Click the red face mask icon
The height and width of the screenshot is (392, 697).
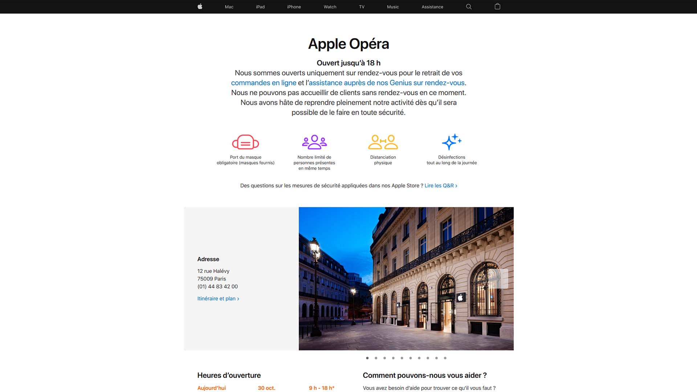tap(245, 142)
